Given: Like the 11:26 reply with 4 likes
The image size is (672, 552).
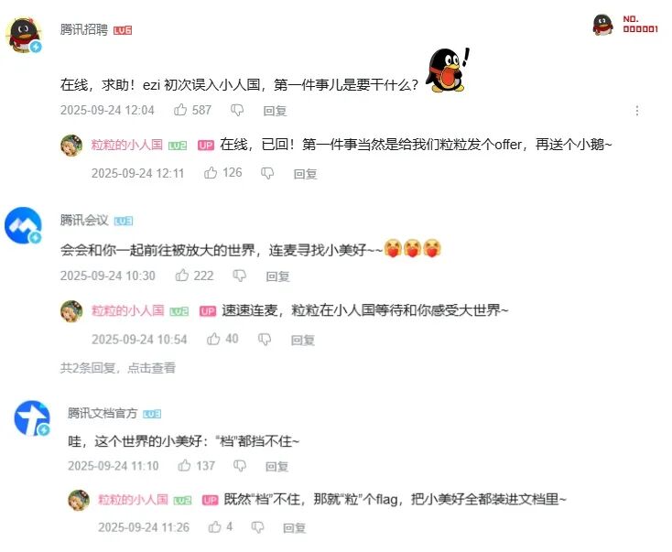Looking at the screenshot, I should point(215,526).
